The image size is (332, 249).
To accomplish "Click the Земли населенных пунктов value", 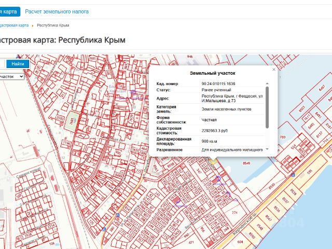I will [226, 109].
